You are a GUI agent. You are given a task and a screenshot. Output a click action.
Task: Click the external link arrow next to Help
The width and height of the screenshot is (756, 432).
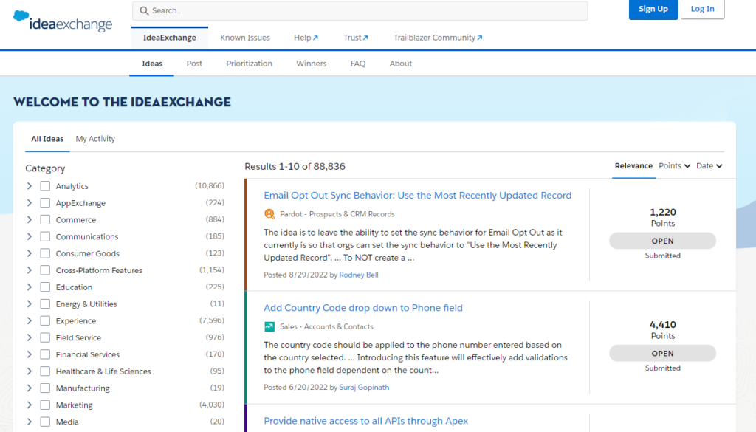pos(316,37)
